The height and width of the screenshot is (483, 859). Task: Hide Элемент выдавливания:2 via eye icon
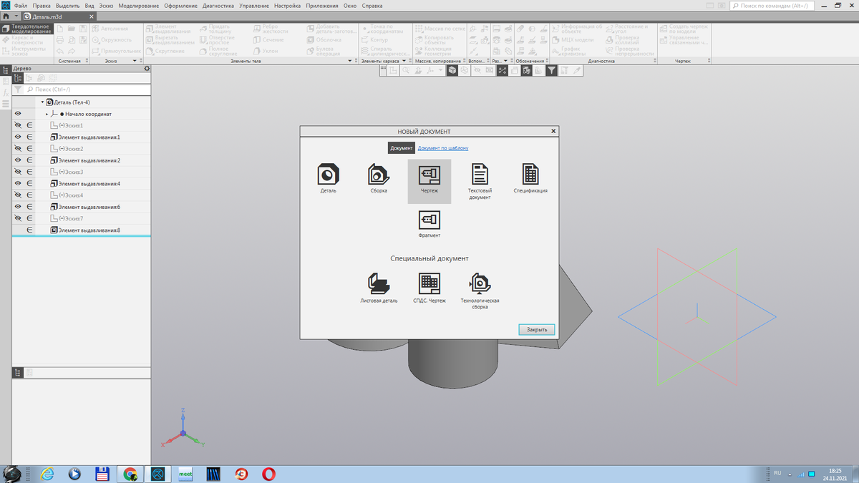click(x=18, y=160)
